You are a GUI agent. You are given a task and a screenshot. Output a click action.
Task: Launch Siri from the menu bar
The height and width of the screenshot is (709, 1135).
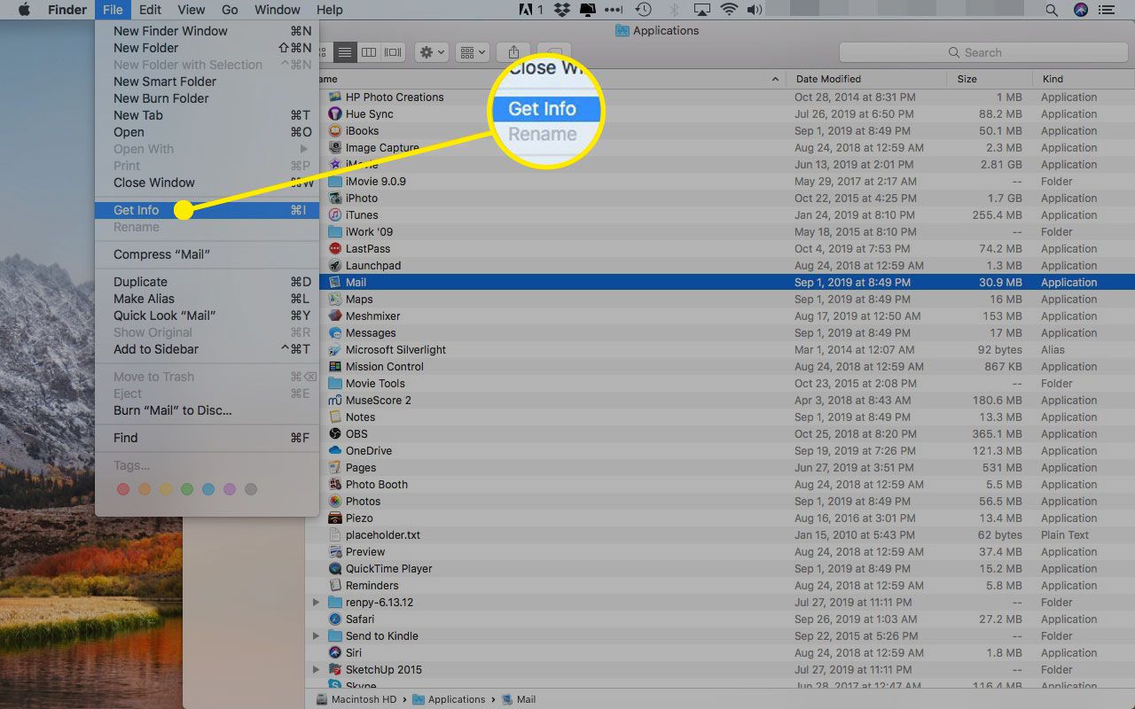coord(1080,10)
